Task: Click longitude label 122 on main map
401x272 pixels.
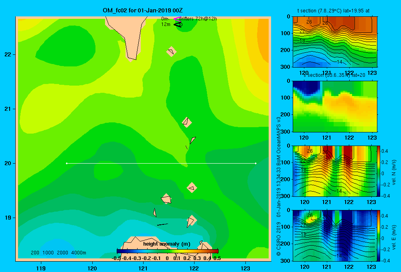Action: pyautogui.click(x=194, y=268)
